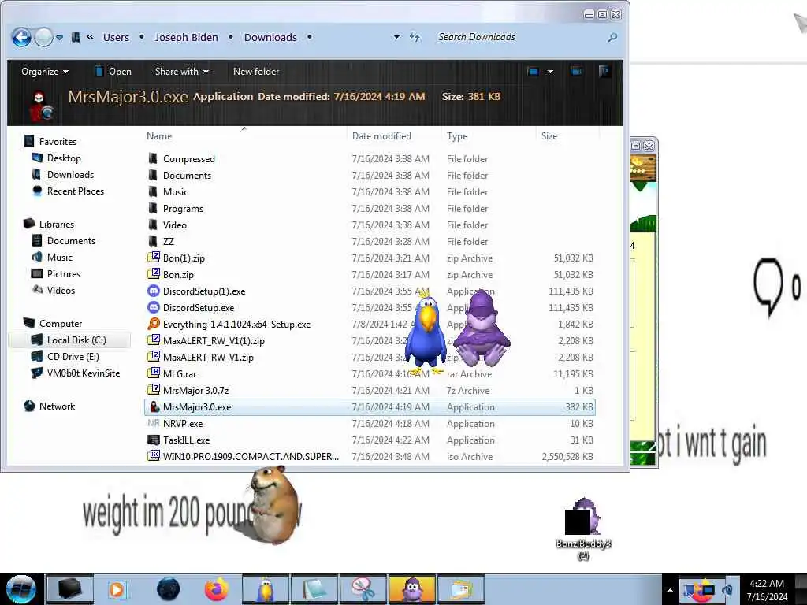
Task: Select Desktop under Favorites
Action: point(64,158)
